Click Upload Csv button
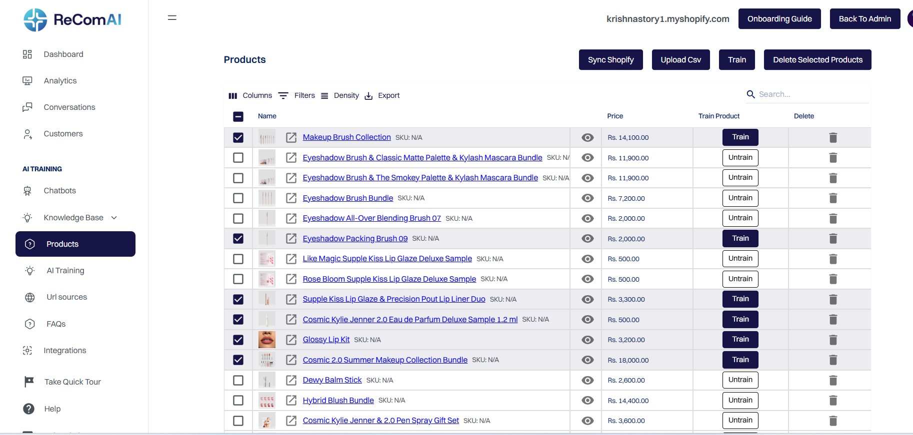This screenshot has height=435, width=913. [681, 60]
